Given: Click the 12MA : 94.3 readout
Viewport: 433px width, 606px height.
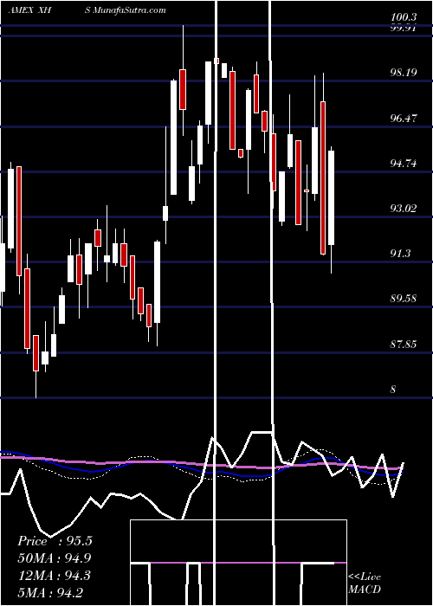Looking at the screenshot, I should 54,576.
